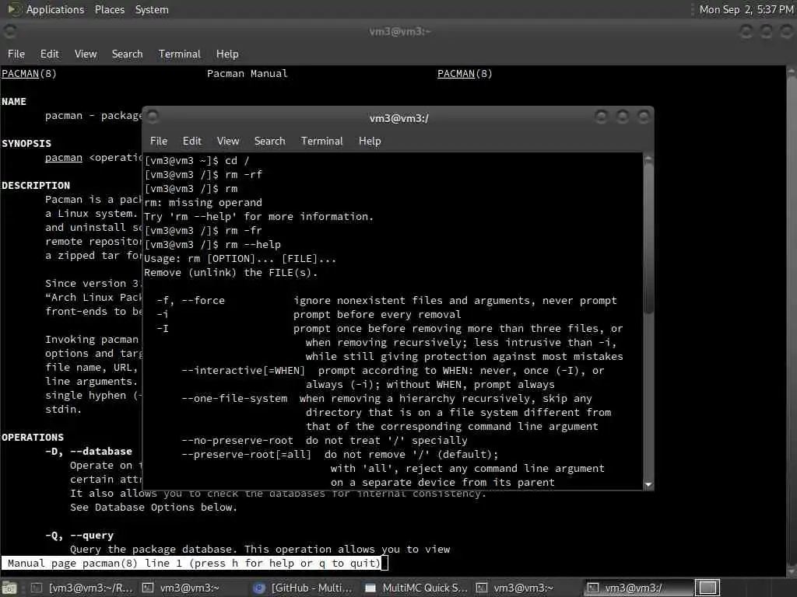
Task: Maximize the background vm3@vm3:~ terminal window
Action: [766, 31]
